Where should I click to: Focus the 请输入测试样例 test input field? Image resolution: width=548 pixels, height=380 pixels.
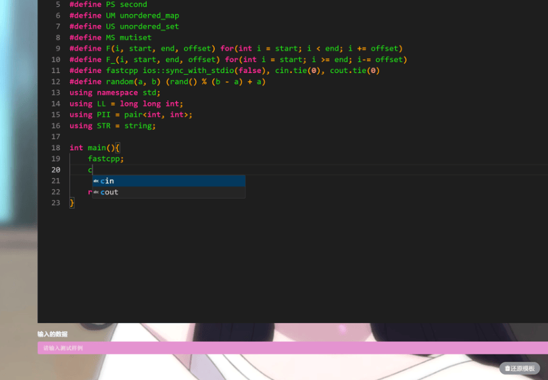270,348
